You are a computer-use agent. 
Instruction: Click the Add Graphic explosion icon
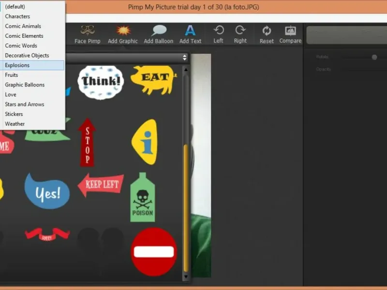pyautogui.click(x=123, y=30)
